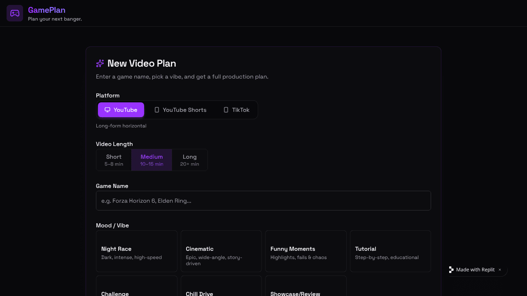Click the Platform label
Image resolution: width=527 pixels, height=296 pixels.
click(108, 95)
